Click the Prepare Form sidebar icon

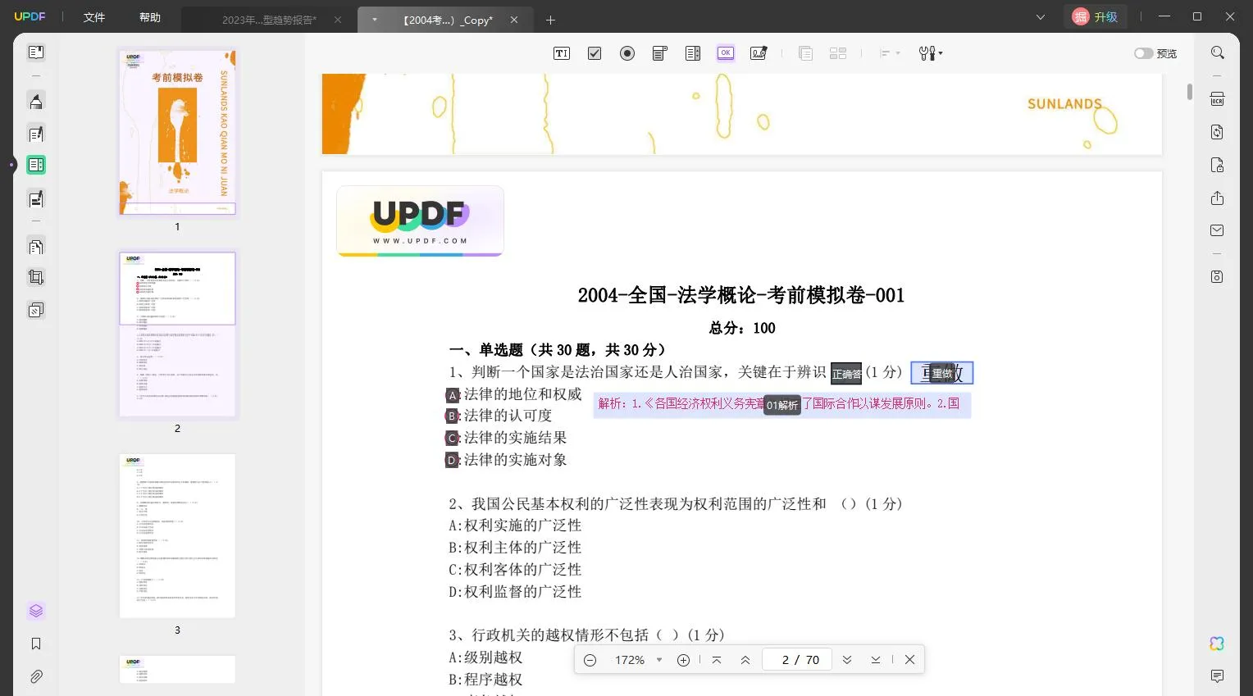pyautogui.click(x=36, y=165)
